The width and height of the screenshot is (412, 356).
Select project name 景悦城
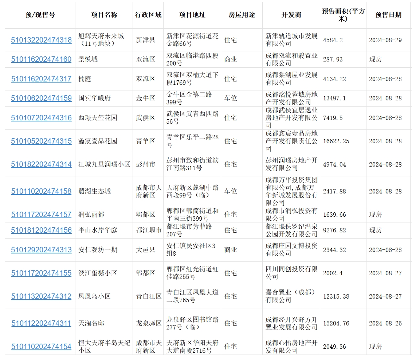point(88,59)
